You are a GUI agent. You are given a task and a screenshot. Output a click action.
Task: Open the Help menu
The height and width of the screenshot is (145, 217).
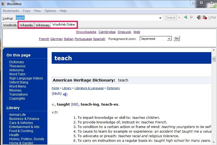pyautogui.click(x=63, y=11)
